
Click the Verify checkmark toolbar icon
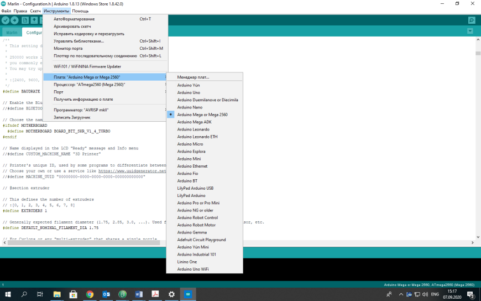6,20
